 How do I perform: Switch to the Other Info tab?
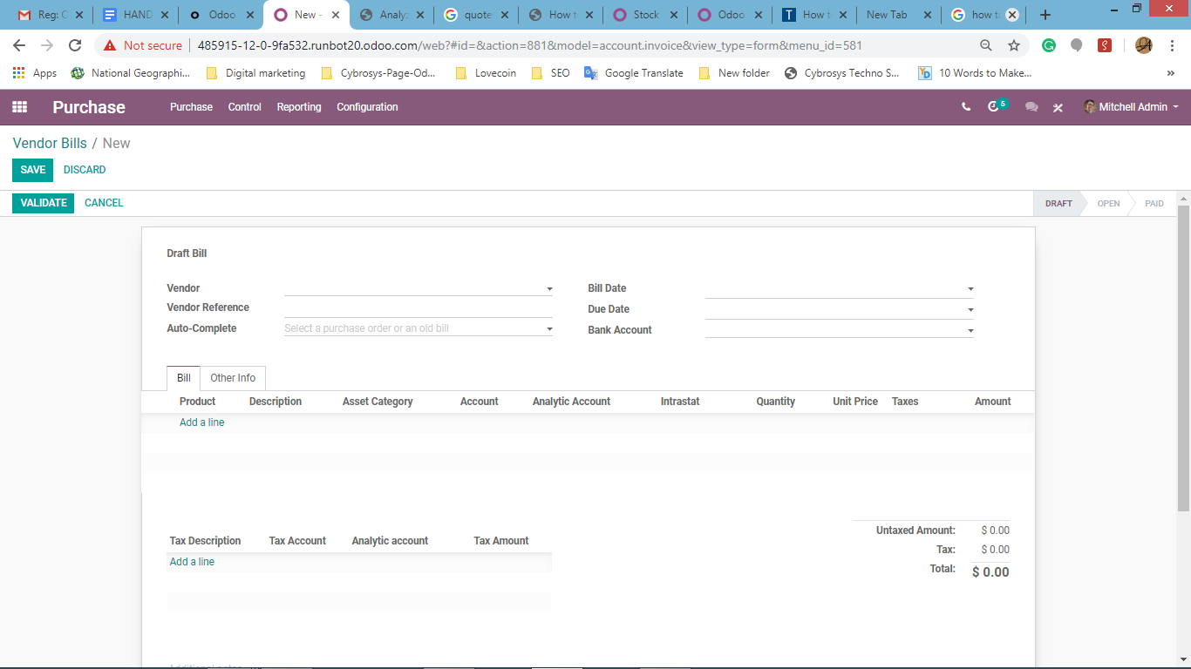[233, 378]
